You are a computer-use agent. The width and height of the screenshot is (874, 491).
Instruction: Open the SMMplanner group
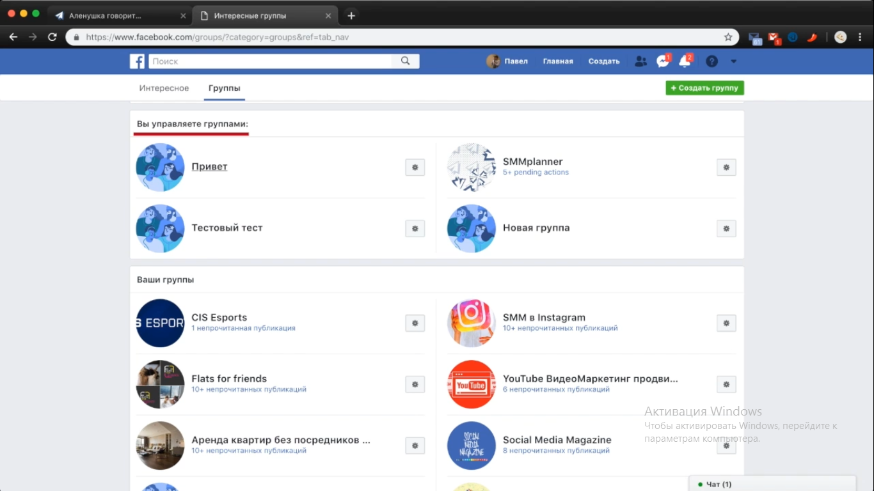[x=532, y=162]
